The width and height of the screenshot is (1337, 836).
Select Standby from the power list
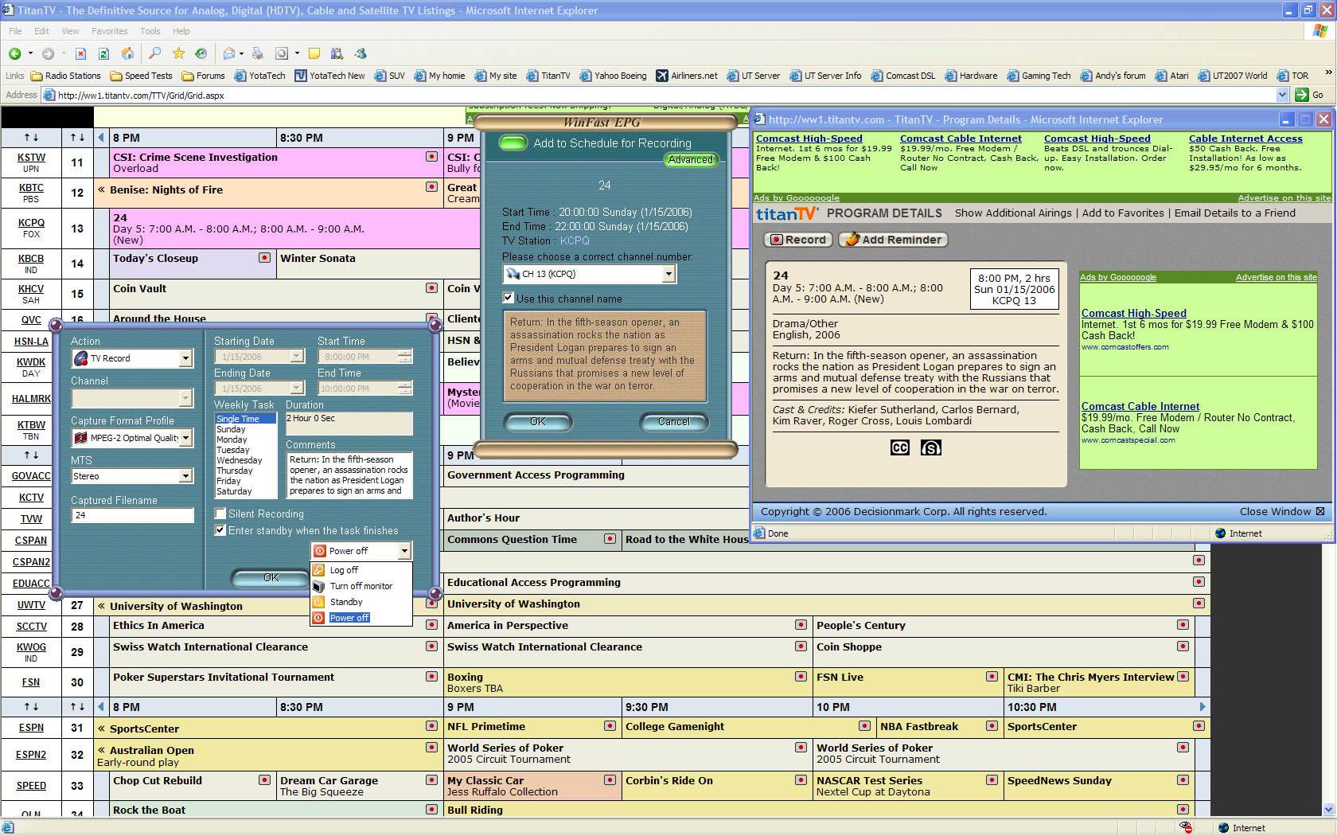[361, 602]
